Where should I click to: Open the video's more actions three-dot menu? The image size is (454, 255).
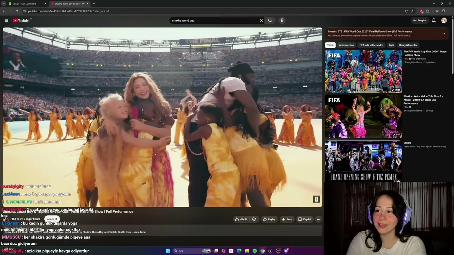(319, 219)
